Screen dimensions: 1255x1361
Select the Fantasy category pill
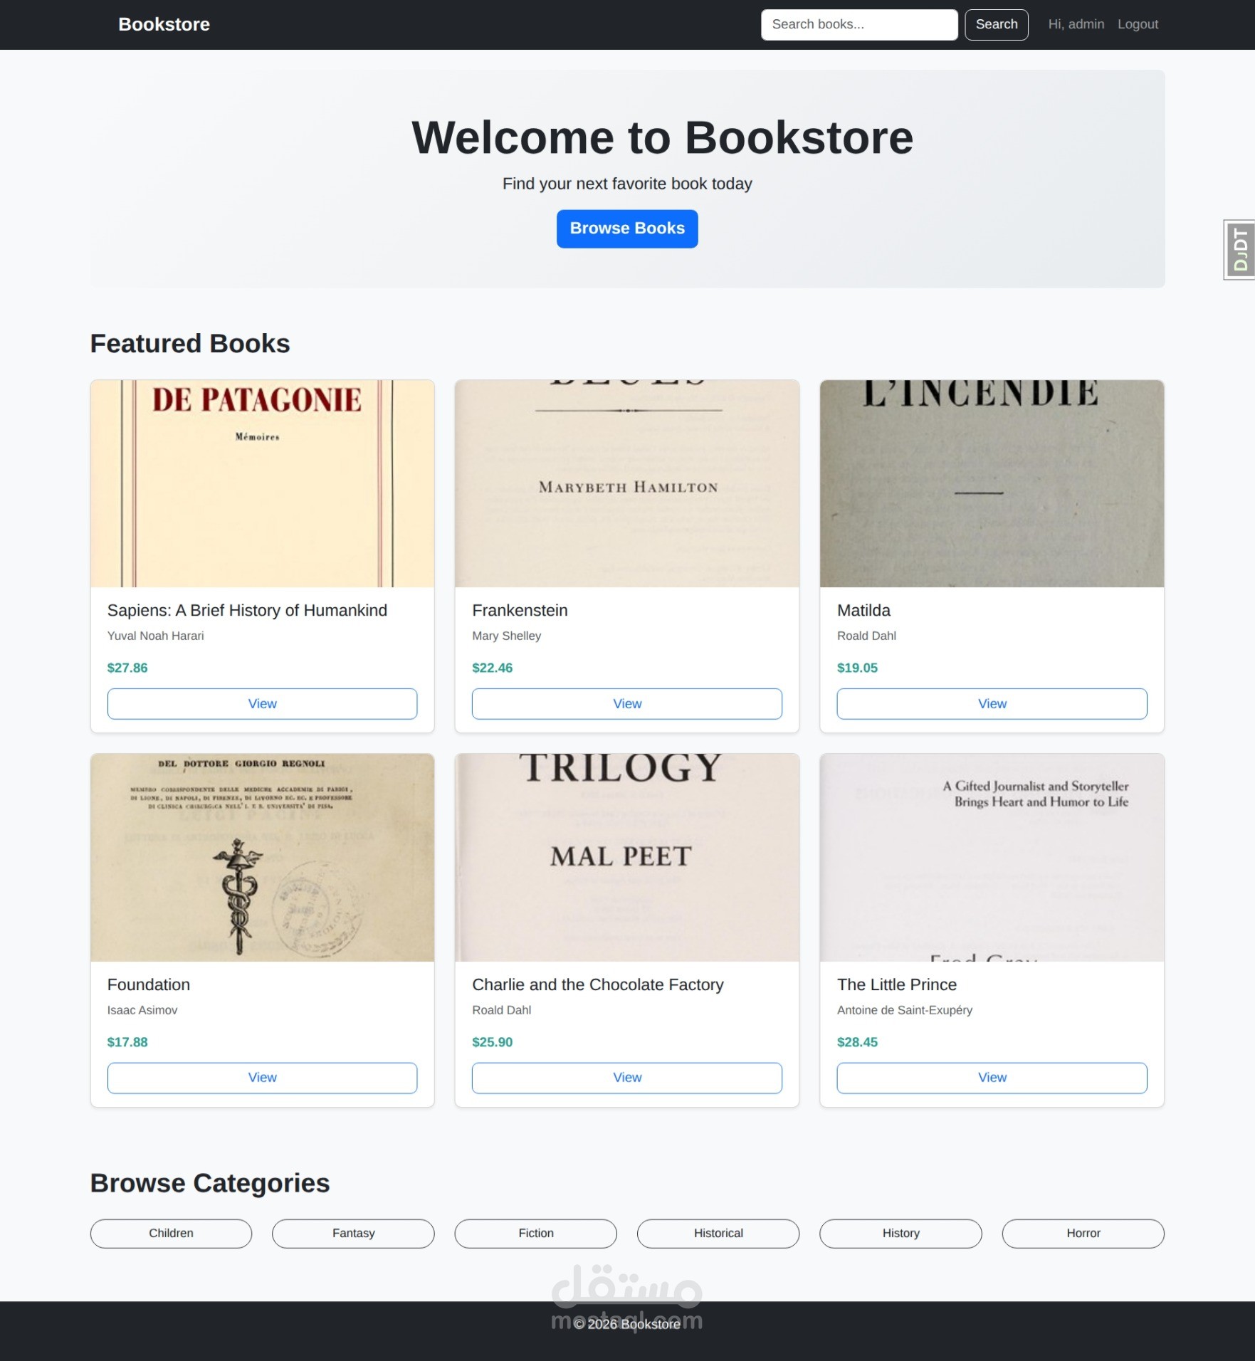coord(353,1234)
